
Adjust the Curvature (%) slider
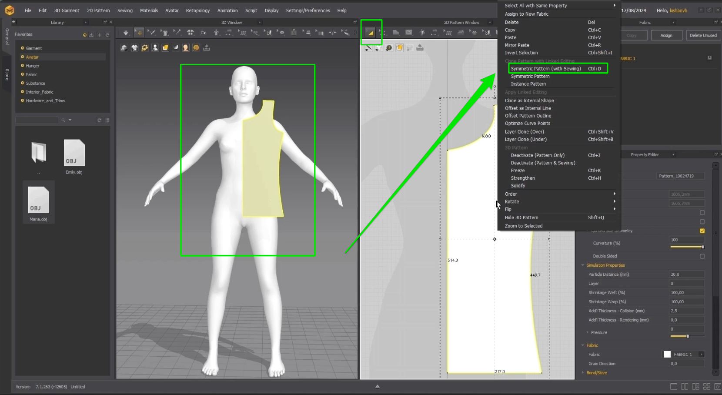(687, 247)
